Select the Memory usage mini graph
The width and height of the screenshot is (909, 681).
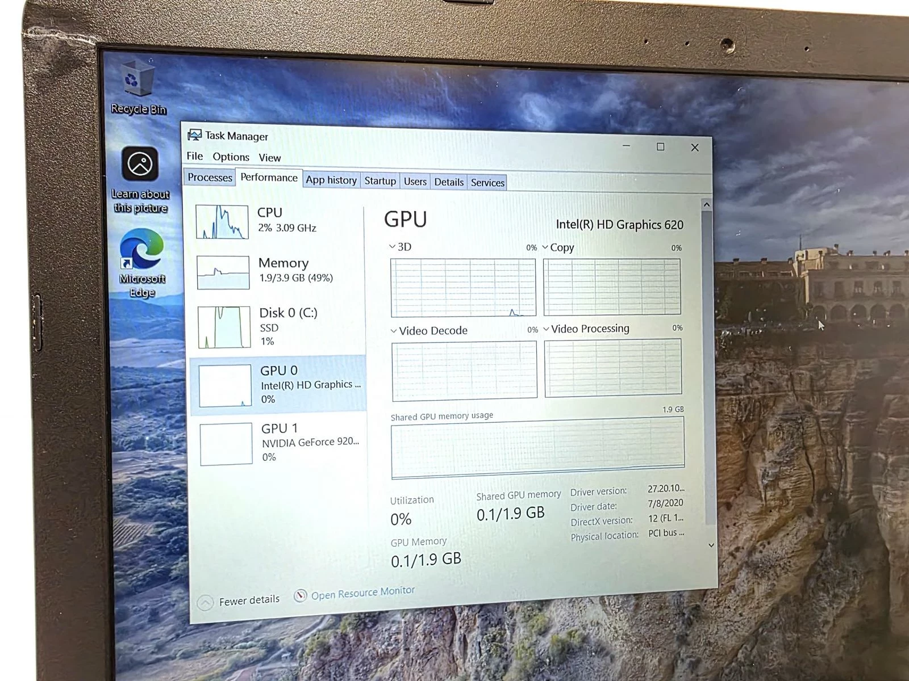[x=223, y=272]
